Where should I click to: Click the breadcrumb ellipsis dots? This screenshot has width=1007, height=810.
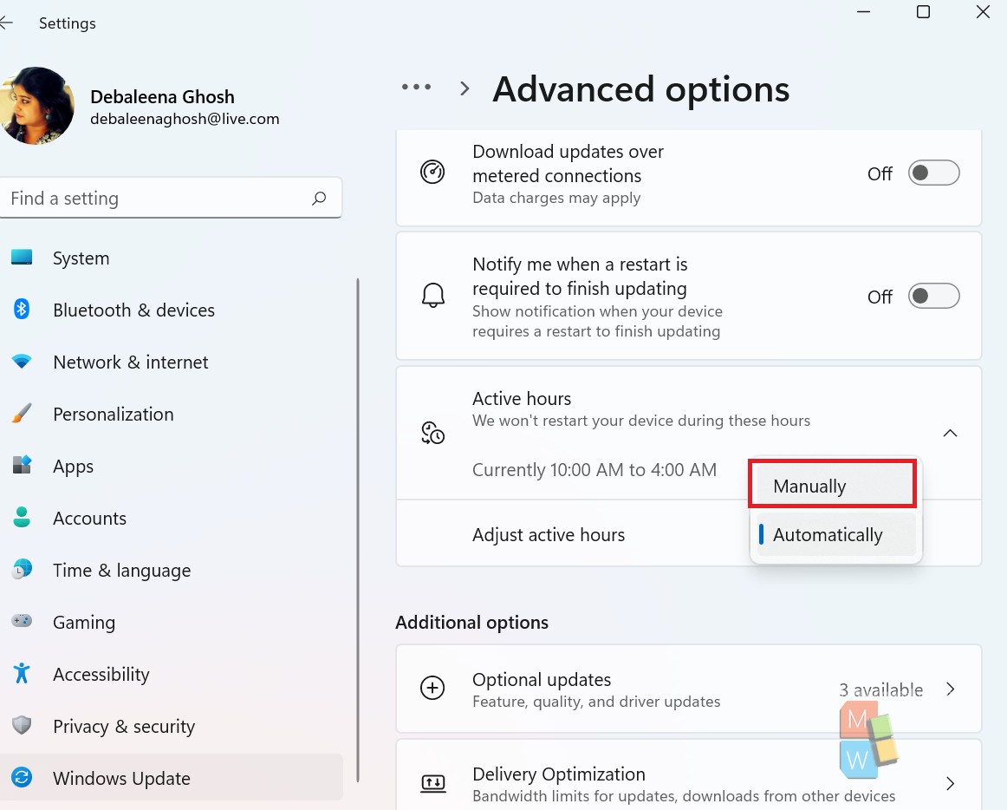[x=416, y=87]
